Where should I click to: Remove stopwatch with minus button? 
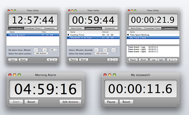(175, 60)
